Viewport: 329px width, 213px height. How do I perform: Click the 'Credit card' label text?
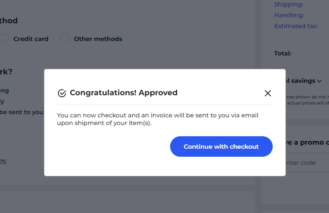(31, 39)
